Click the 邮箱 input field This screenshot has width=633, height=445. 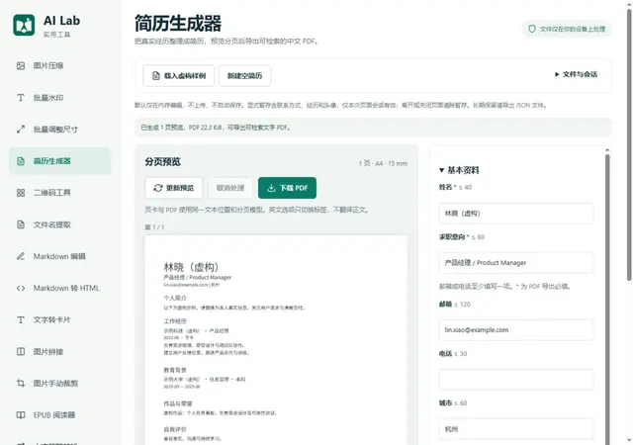tap(516, 330)
